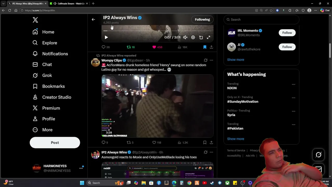This screenshot has height=187, width=332.
Task: Share the top post
Action: point(211,47)
